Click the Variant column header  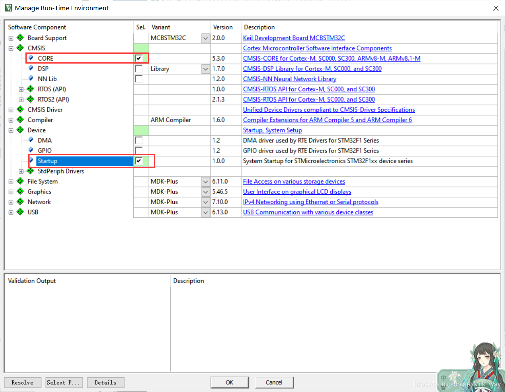point(161,27)
